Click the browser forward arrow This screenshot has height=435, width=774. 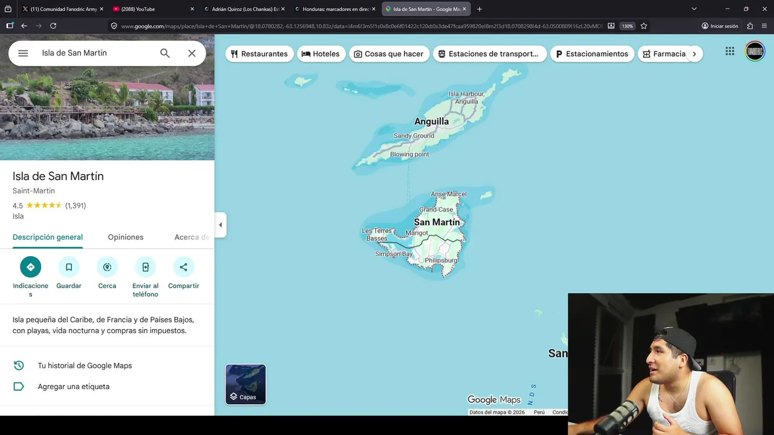(39, 26)
